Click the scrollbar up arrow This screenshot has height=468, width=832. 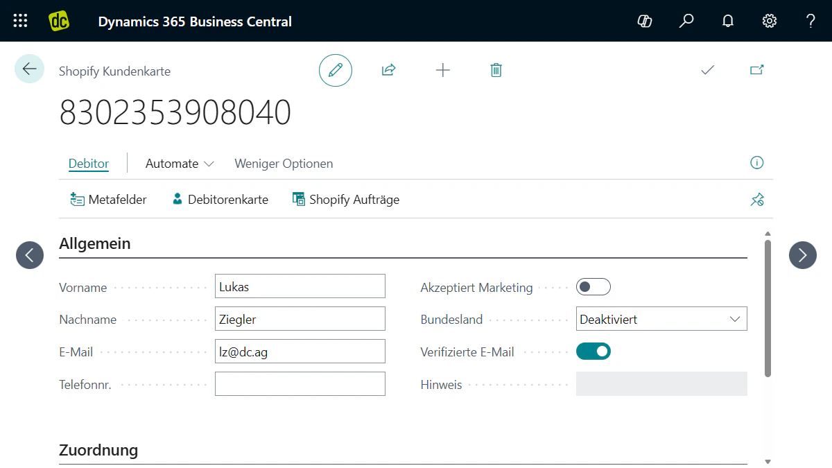coord(768,234)
